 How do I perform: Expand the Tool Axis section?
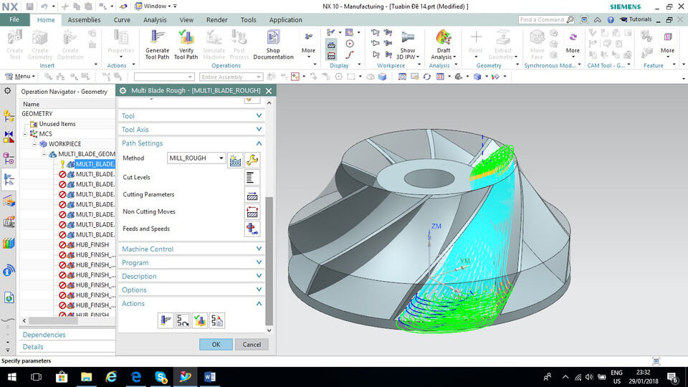[x=191, y=130]
